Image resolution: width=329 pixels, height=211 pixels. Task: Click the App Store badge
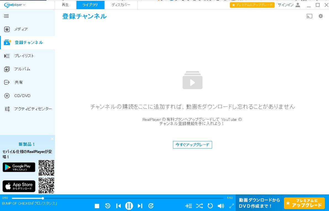coord(19,186)
